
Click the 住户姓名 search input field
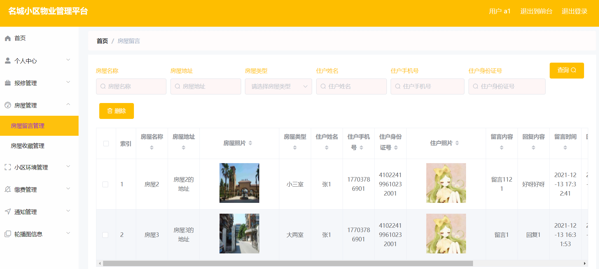[351, 86]
